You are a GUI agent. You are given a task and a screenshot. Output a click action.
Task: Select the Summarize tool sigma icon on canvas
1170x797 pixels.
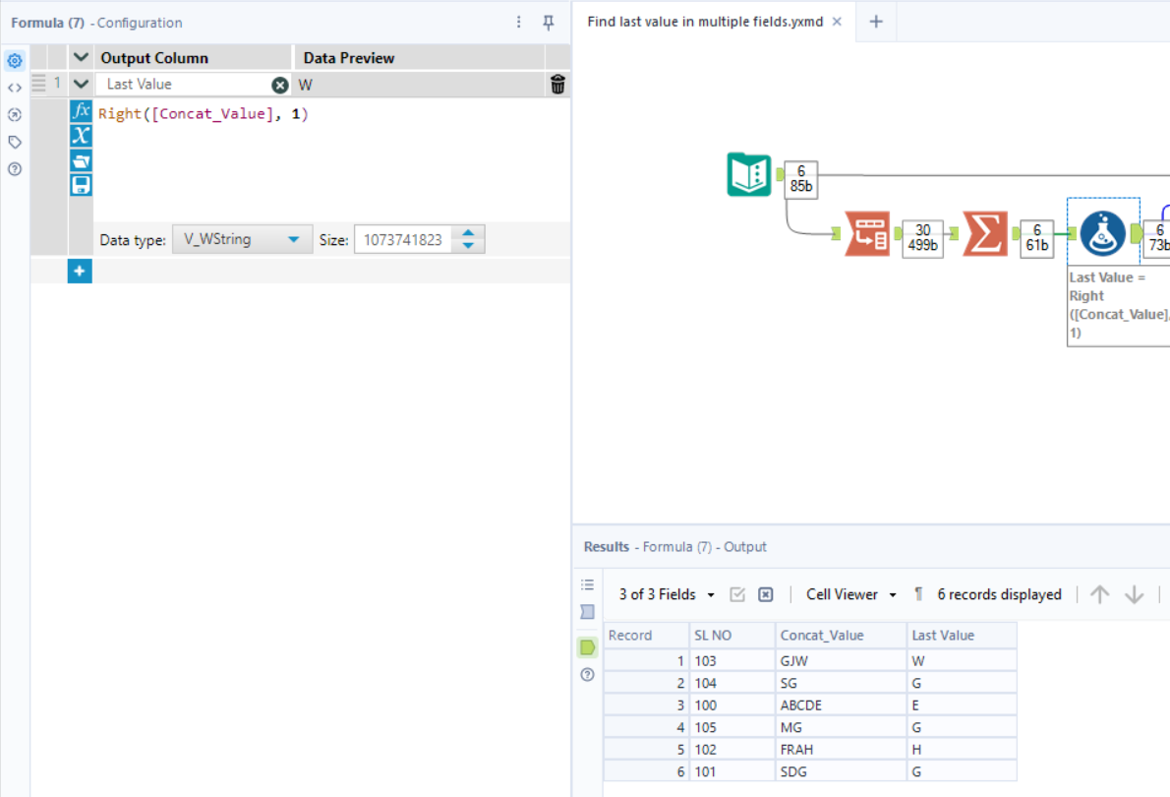point(985,234)
